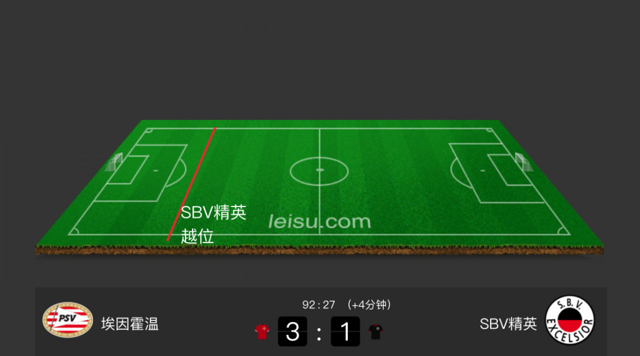
Task: Click the red offside line marker
Action: pos(191,185)
